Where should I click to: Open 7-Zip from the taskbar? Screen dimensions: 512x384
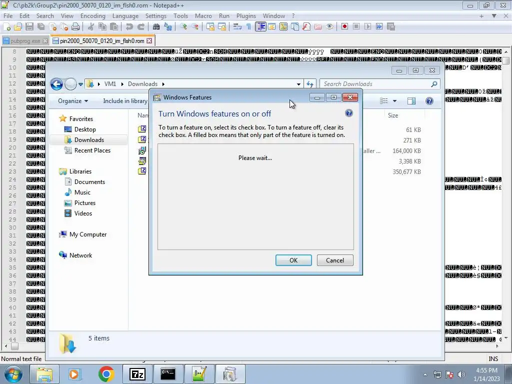137,374
